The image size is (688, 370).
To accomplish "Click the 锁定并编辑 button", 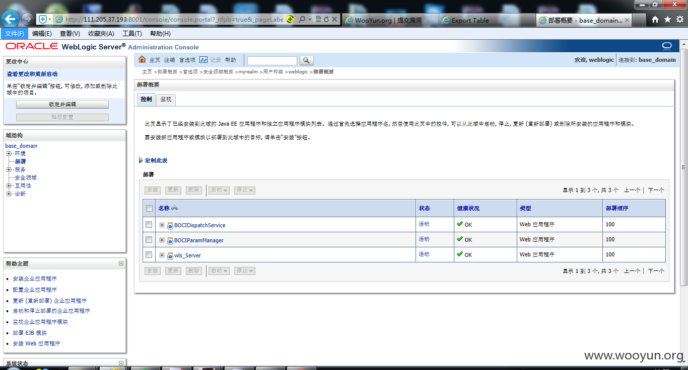I will pos(62,105).
